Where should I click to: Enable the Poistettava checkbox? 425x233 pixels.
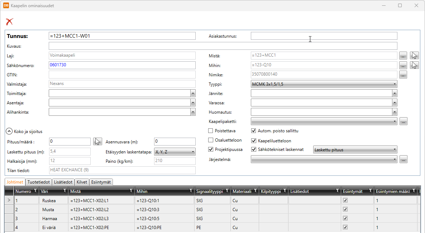[x=211, y=131]
